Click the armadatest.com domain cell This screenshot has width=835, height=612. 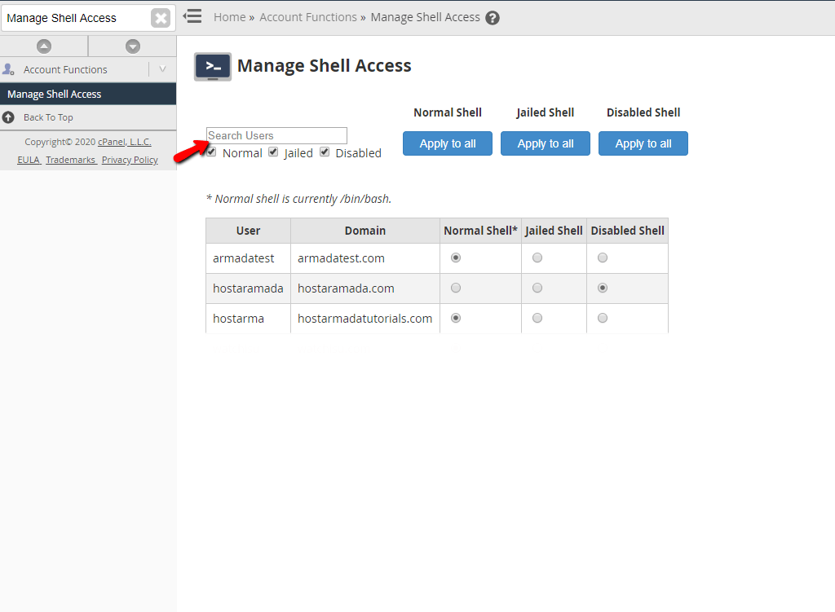click(364, 258)
